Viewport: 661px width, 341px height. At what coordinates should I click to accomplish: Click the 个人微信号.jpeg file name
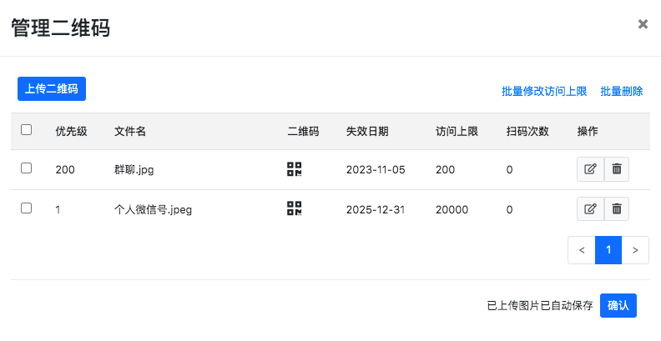pos(154,209)
